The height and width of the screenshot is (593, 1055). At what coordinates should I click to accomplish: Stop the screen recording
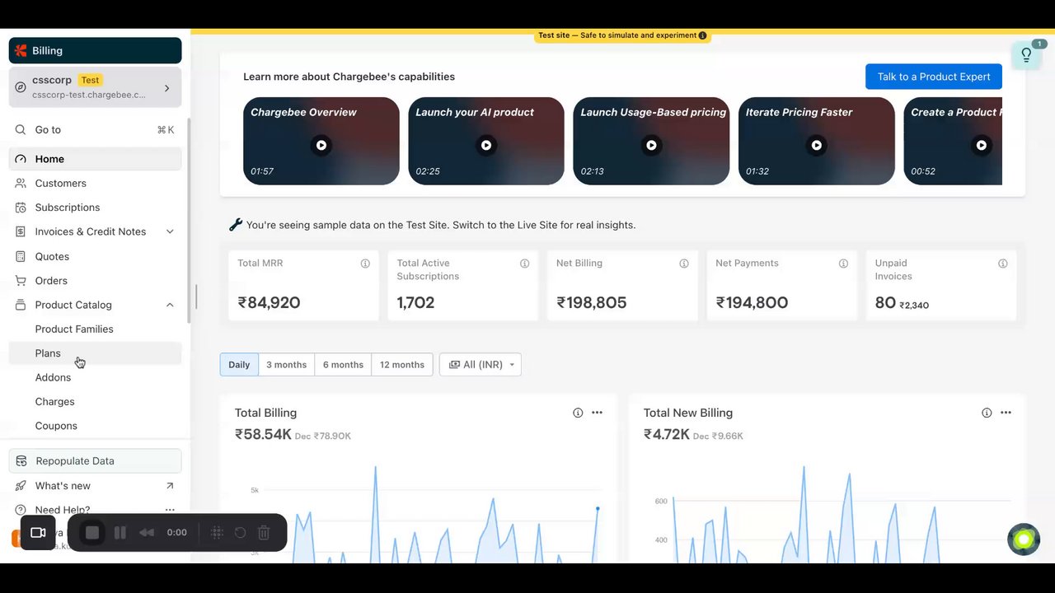click(x=92, y=533)
